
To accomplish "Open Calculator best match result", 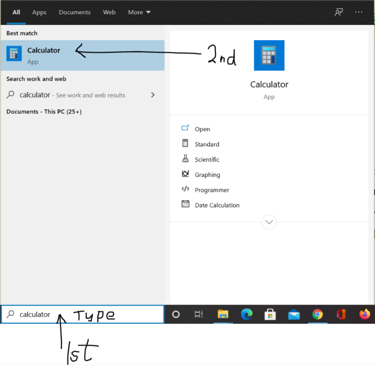I will pyautogui.click(x=82, y=55).
